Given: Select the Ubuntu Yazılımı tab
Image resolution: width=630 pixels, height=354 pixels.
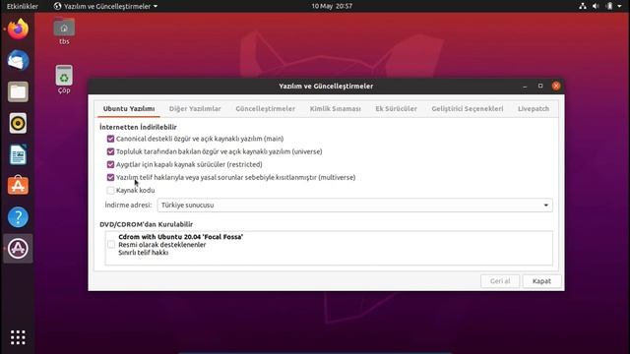Looking at the screenshot, I should pos(129,109).
